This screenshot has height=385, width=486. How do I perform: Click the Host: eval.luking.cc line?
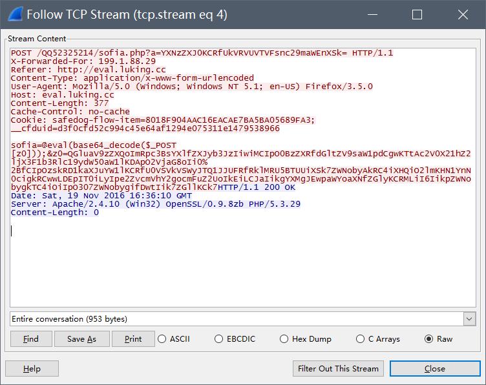(x=62, y=95)
